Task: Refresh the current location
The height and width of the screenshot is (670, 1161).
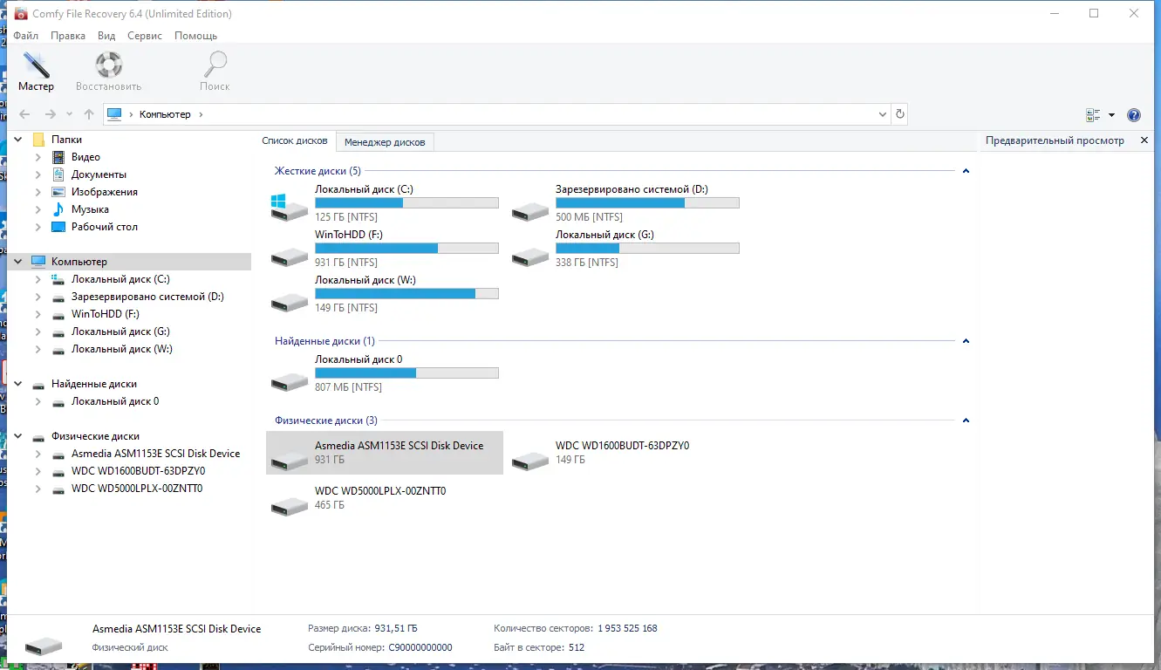Action: pyautogui.click(x=900, y=114)
